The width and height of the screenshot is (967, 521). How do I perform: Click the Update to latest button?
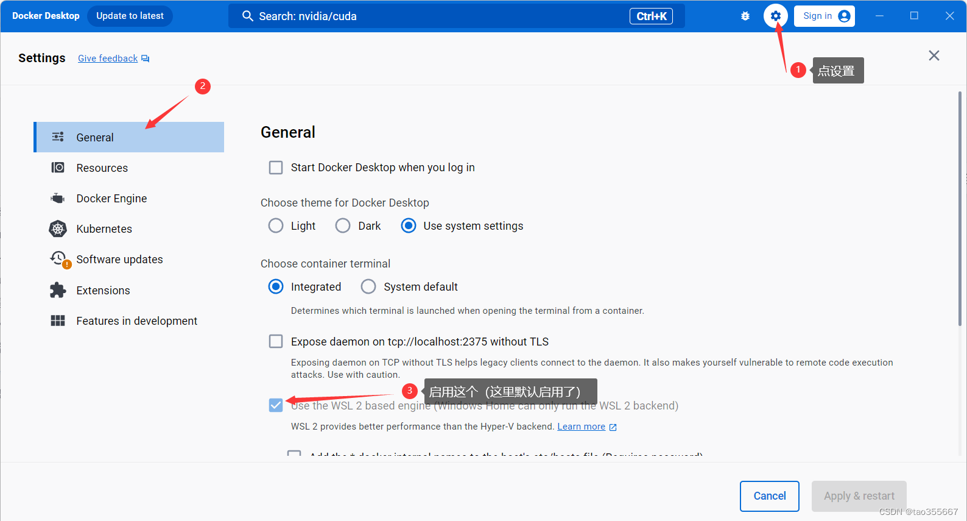click(130, 16)
